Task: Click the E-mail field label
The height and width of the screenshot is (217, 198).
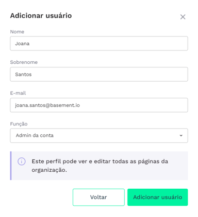Action: 18,93
